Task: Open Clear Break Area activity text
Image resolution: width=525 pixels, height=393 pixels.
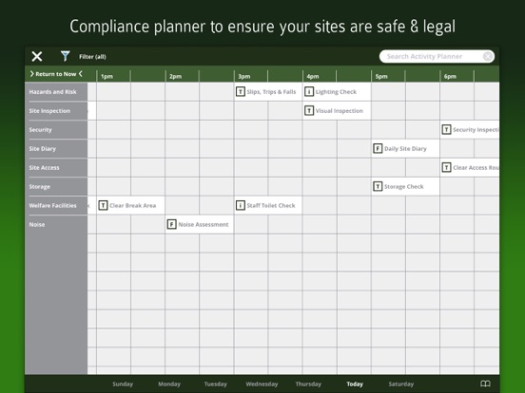Action: coord(133,206)
